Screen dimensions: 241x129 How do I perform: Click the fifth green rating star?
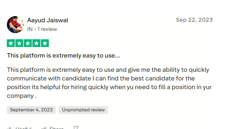[x=45, y=43]
